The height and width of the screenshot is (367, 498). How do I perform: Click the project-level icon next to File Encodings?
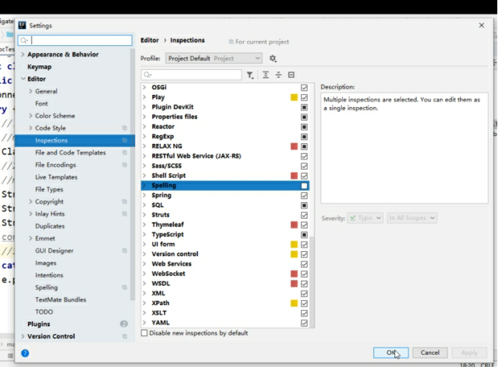(124, 165)
